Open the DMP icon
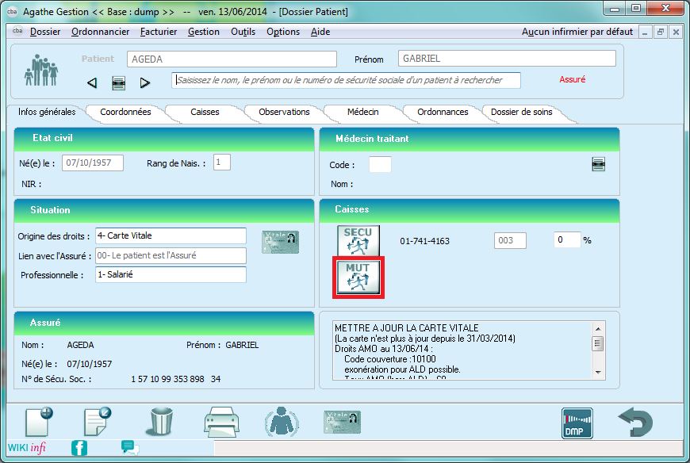Screen dimensions: 690x463 [577, 423]
